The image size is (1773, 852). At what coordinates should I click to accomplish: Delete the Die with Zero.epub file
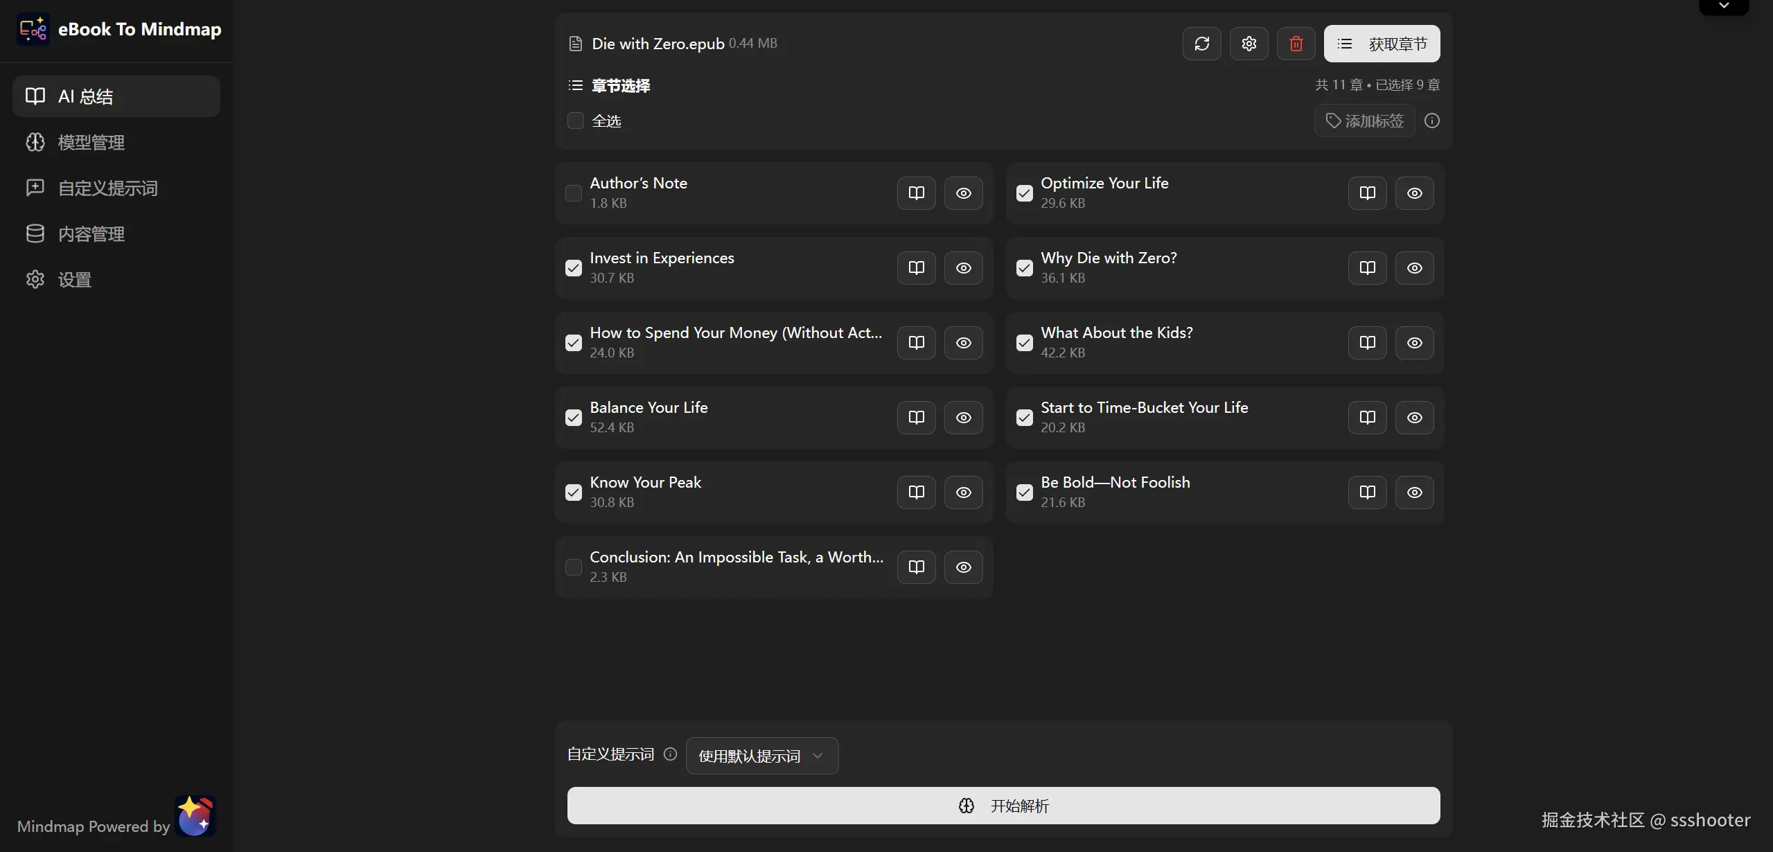click(x=1296, y=44)
